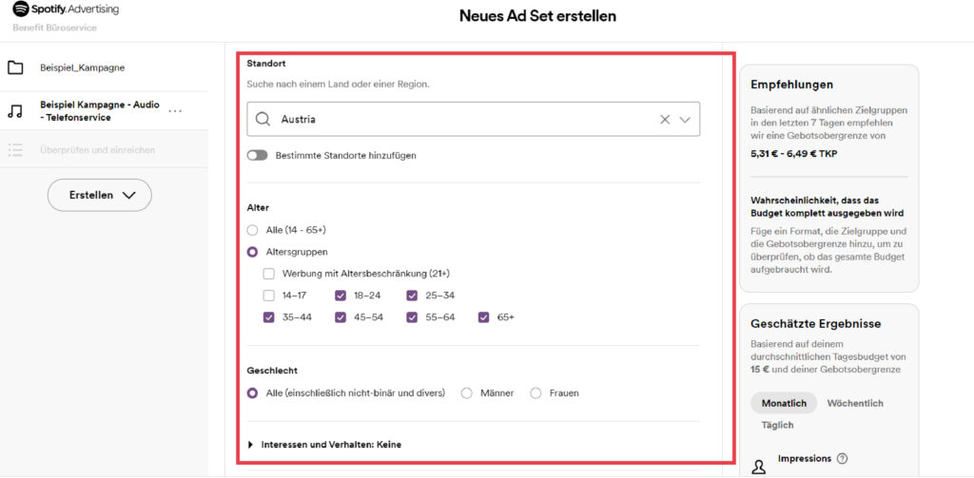Switch to the Wöchentlich tab
Screen dimensions: 974x478
pos(855,404)
